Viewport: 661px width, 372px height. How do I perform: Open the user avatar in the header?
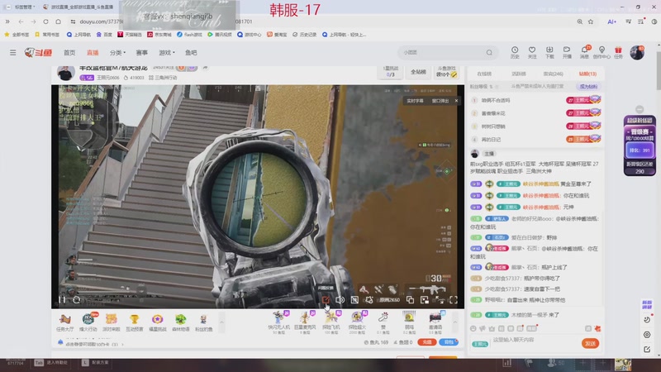[x=637, y=53]
